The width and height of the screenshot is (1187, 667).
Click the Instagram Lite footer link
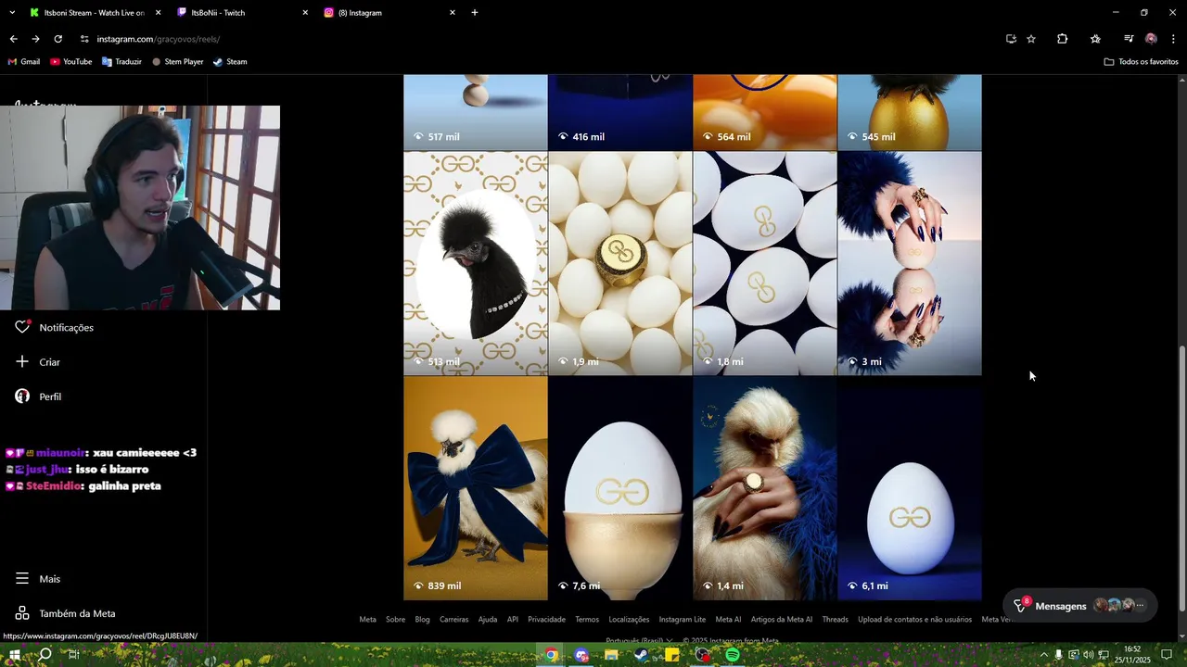683,620
